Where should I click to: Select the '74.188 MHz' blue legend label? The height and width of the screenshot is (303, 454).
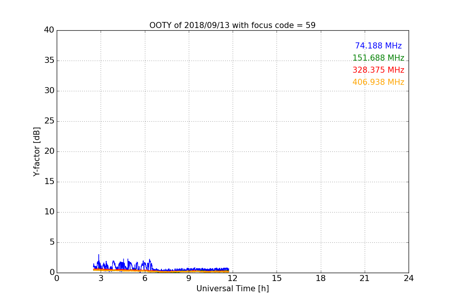(x=378, y=46)
